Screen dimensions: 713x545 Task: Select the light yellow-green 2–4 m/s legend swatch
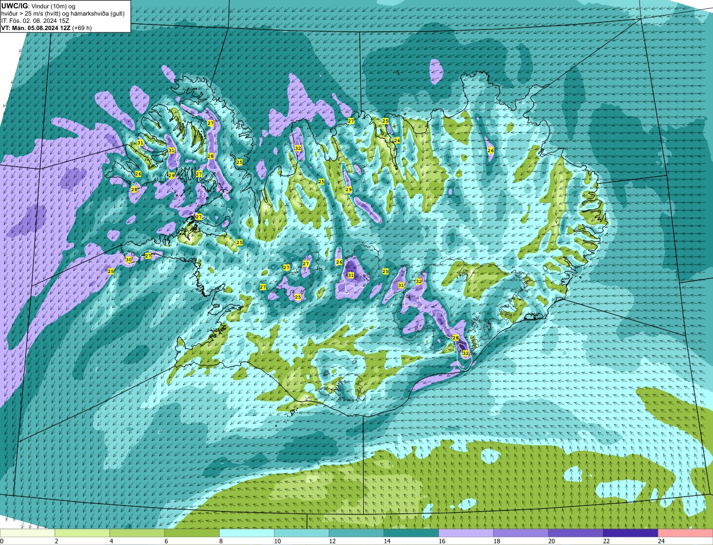pyautogui.click(x=83, y=533)
